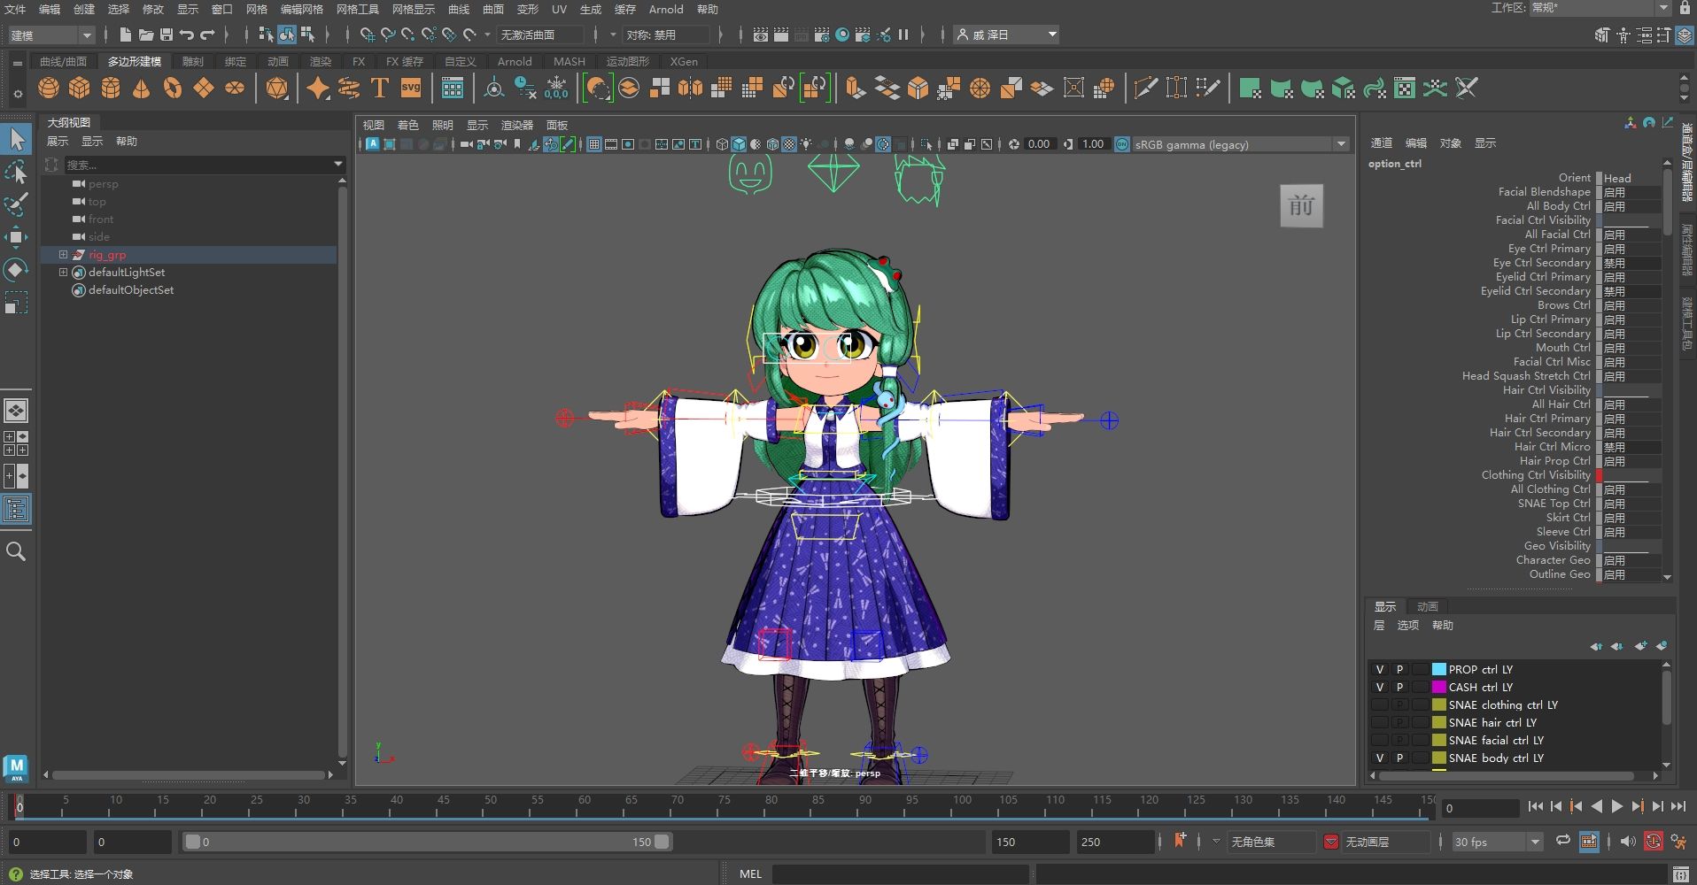Play animation backwards
This screenshot has width=1697, height=885.
coord(1596,806)
